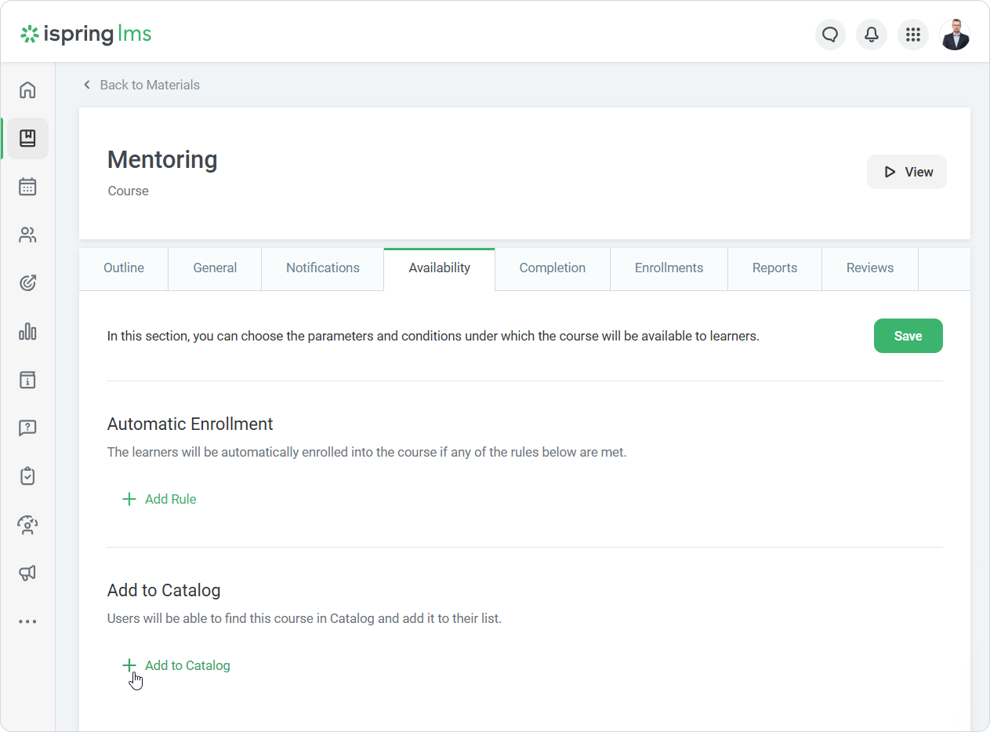990x732 pixels.
Task: Go back to Materials
Action: click(142, 85)
